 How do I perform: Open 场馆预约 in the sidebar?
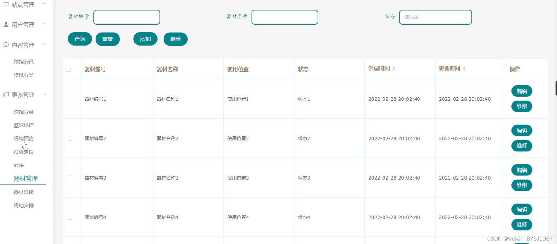(23, 138)
